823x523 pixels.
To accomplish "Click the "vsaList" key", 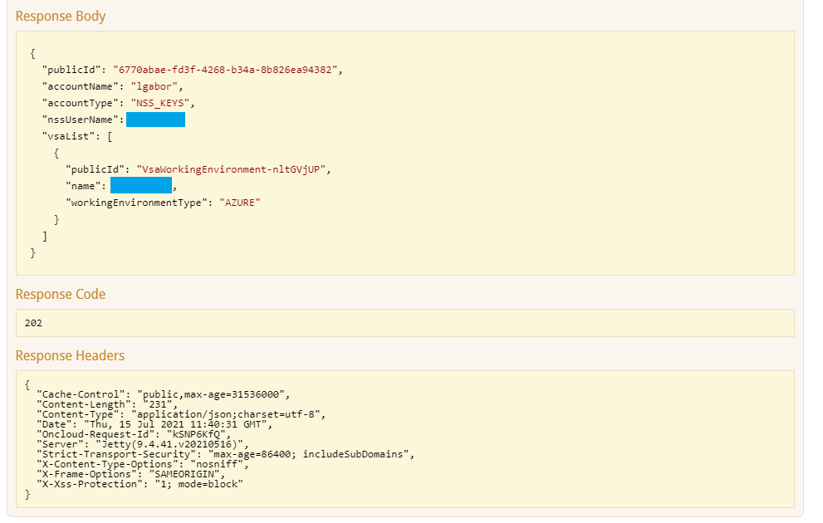I will pyautogui.click(x=69, y=136).
